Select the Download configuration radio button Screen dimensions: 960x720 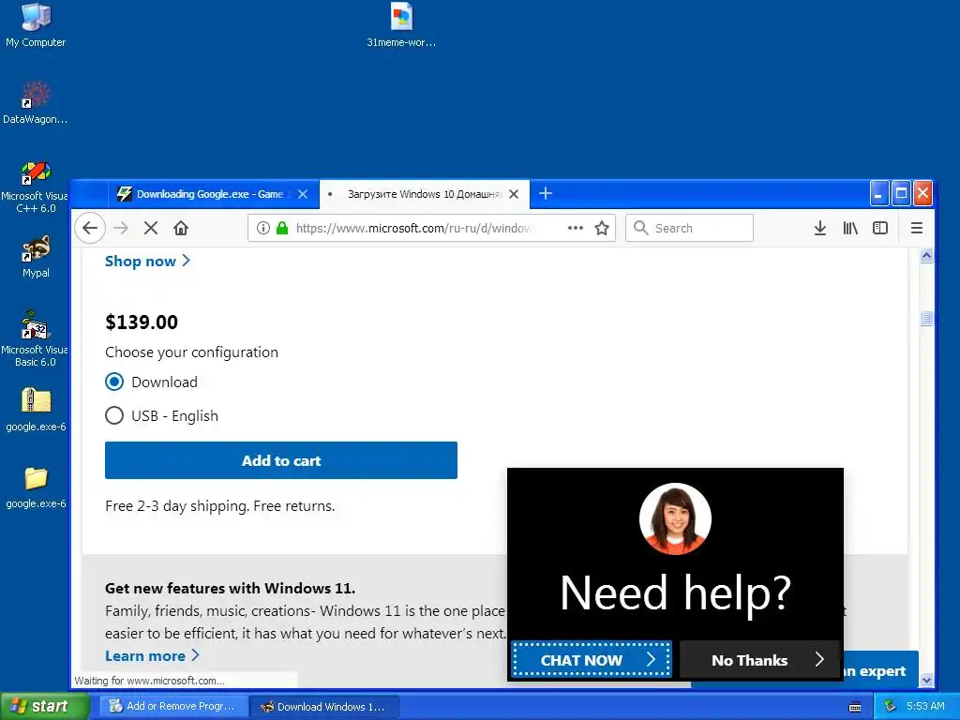point(113,382)
